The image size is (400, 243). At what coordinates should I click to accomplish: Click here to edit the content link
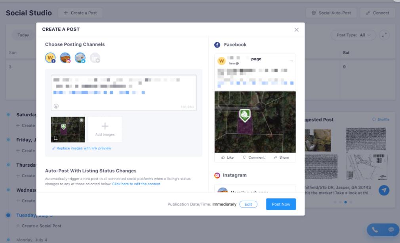(137, 184)
